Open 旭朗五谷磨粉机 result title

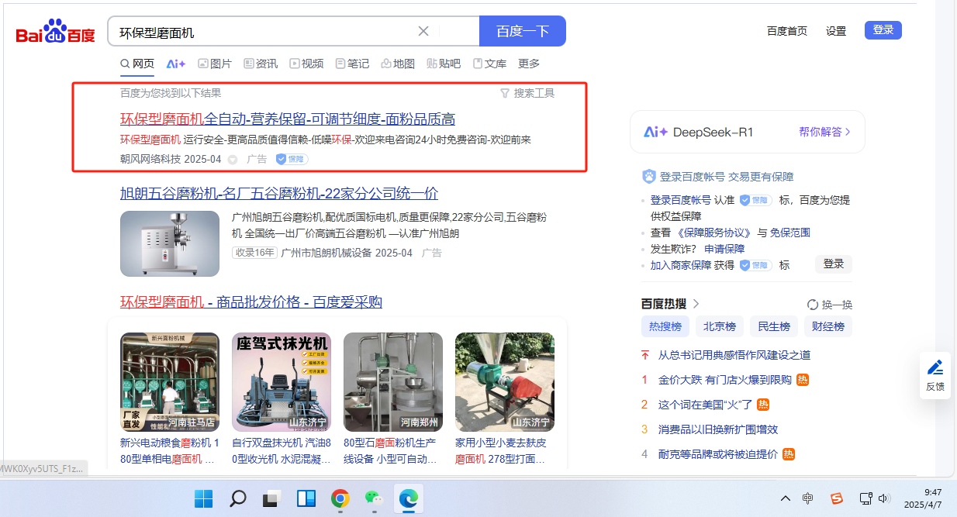point(279,193)
